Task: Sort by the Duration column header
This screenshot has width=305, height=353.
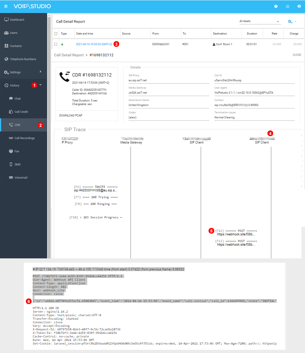Action: (252, 34)
